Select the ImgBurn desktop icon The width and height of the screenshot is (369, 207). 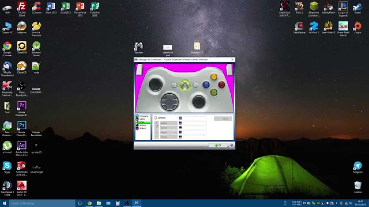[x=22, y=28]
